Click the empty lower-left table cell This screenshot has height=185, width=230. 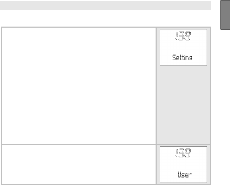click(x=79, y=164)
